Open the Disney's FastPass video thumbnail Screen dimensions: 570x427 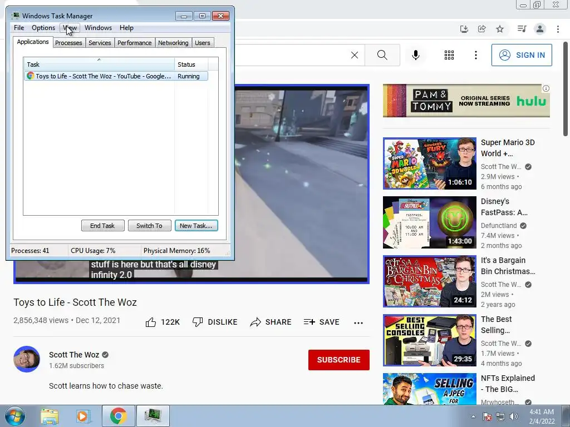click(429, 222)
